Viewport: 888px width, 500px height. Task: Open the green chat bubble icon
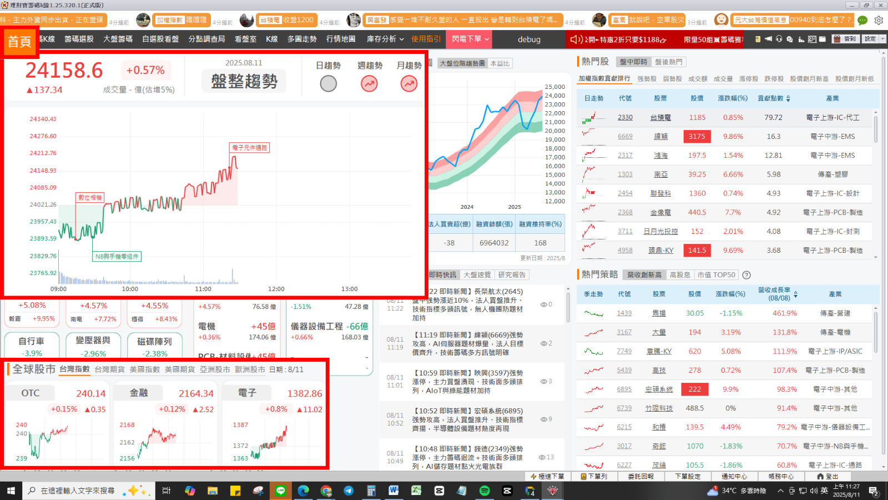point(862,20)
